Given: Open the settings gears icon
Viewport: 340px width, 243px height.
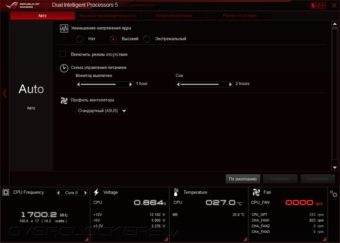Looking at the screenshot, I should pyautogui.click(x=334, y=193).
